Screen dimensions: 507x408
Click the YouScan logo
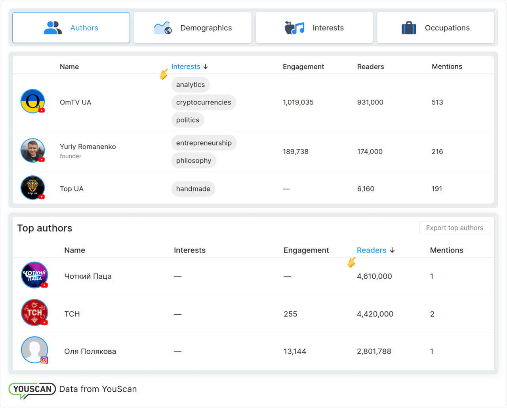(x=32, y=389)
